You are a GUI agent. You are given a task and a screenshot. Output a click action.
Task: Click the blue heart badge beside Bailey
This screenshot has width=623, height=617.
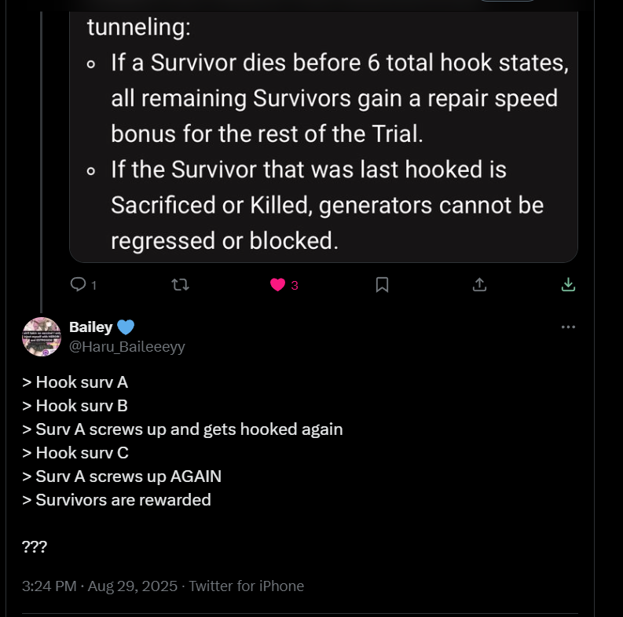pos(126,327)
